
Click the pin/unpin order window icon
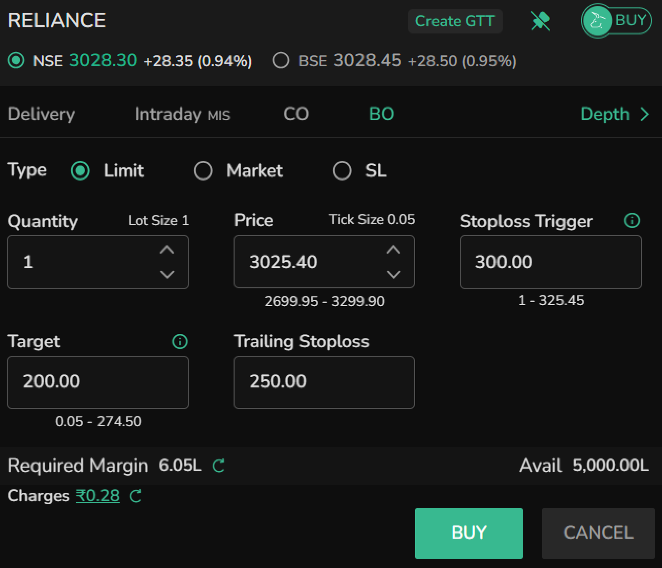541,21
